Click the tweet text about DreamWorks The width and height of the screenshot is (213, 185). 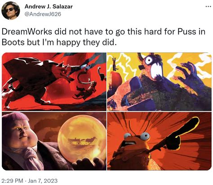[x=103, y=37]
